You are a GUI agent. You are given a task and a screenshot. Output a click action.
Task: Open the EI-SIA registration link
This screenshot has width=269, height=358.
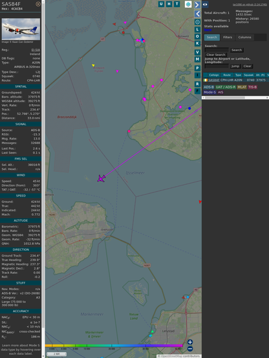click(x=36, y=50)
